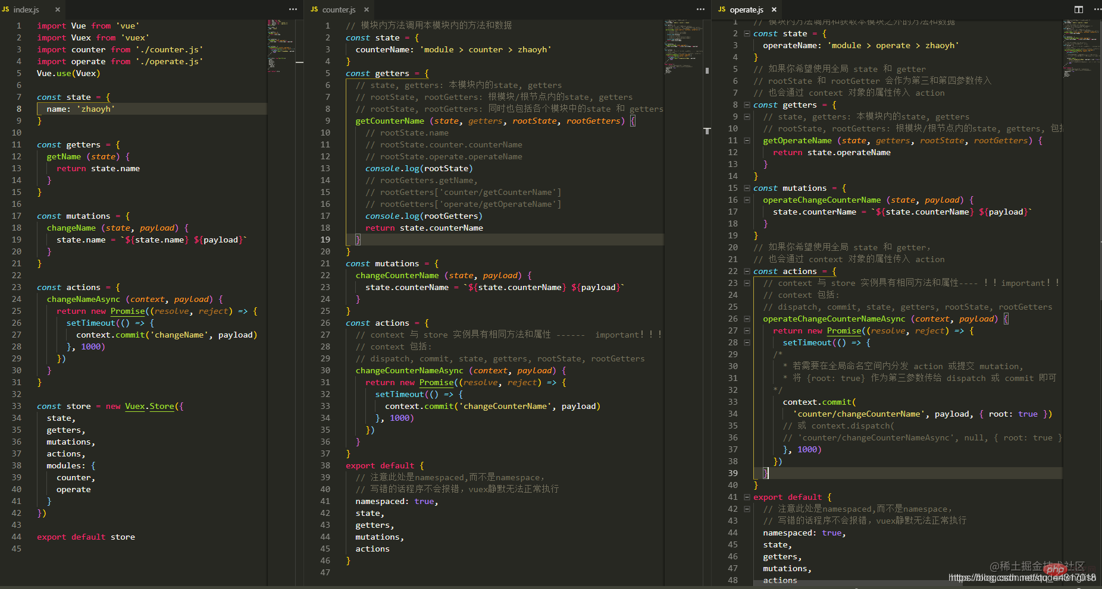Image resolution: width=1102 pixels, height=589 pixels.
Task: Fold the comment block at operate.js line 9
Action: [x=747, y=117]
